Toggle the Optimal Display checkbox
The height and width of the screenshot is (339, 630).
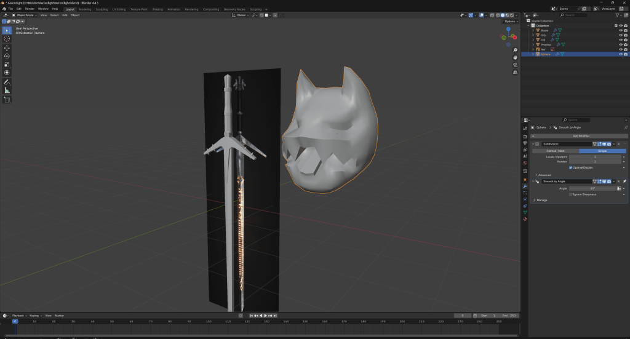[571, 167]
